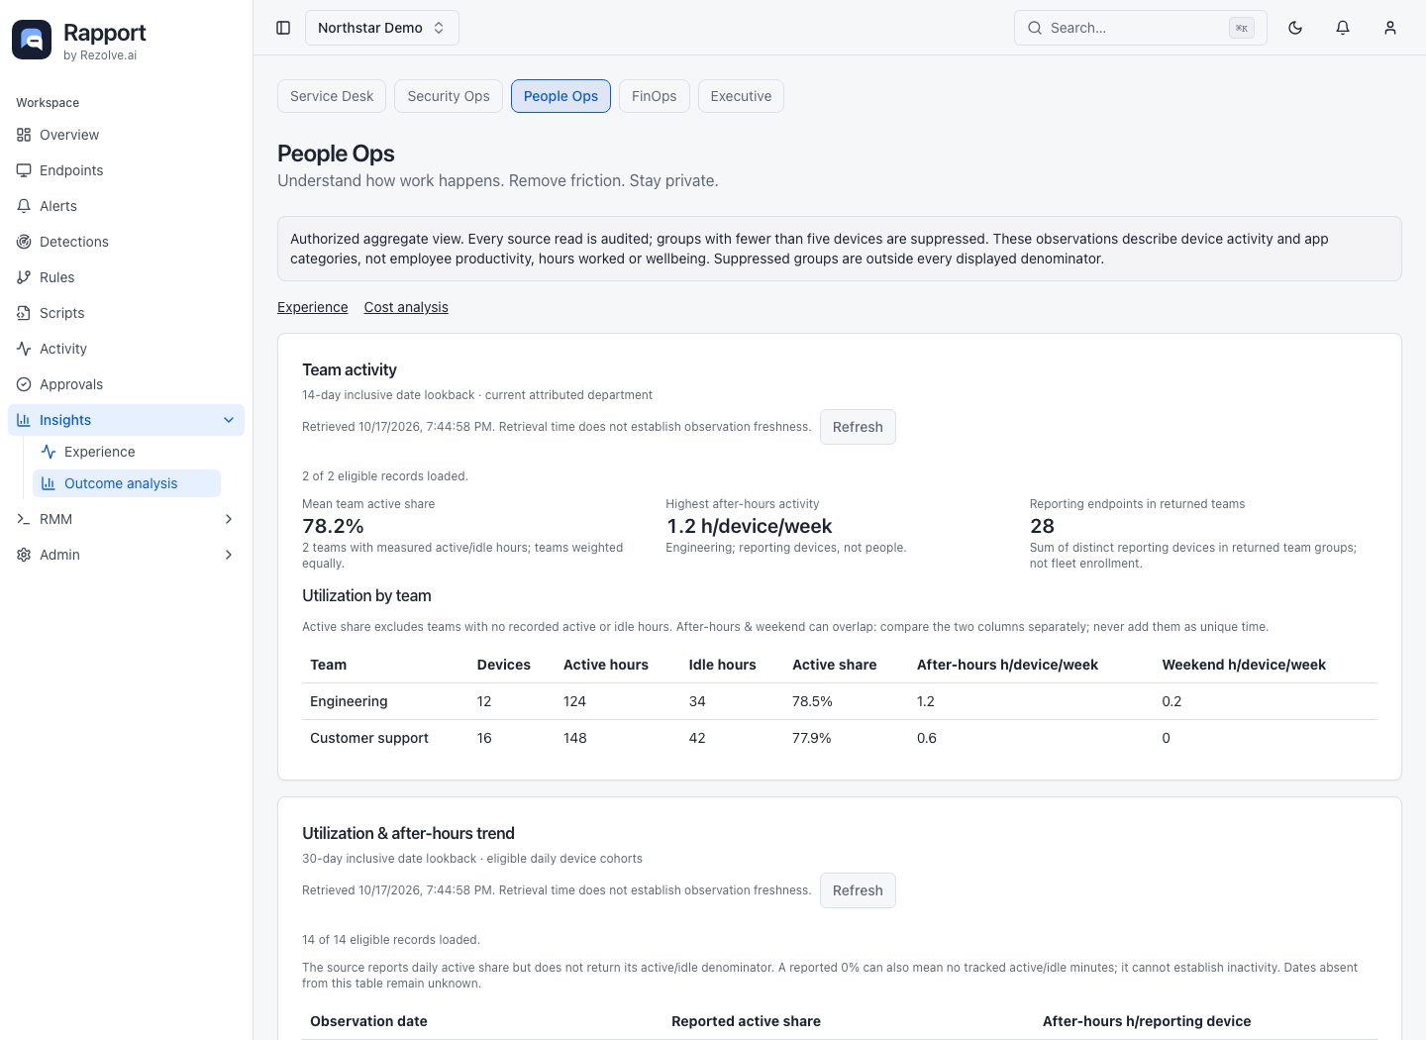Click the 1.2 h/device/week value
Screen dimensions: 1426x1040
coord(749,526)
